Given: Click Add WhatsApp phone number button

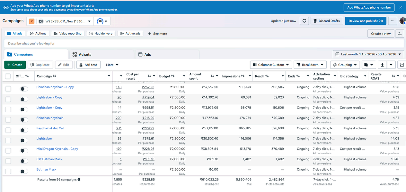Looking at the screenshot, I should point(369,7).
